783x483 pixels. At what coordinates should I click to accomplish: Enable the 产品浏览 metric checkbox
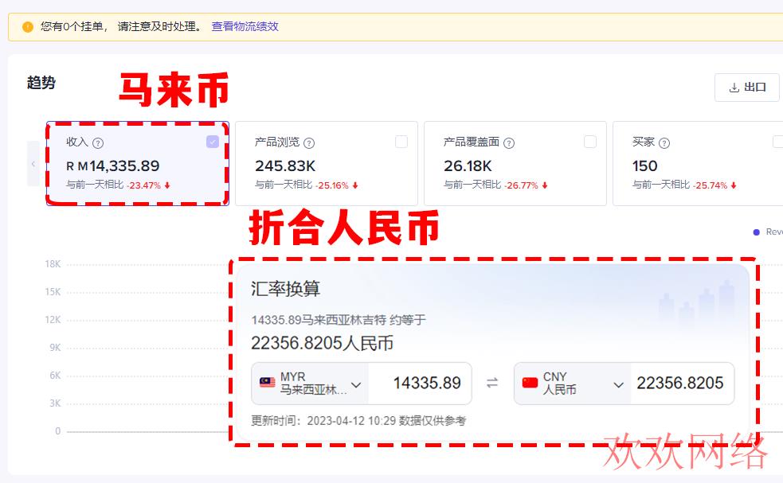tap(401, 142)
